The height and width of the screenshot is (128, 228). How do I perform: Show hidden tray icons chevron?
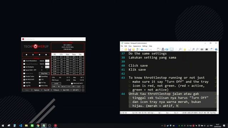point(162,126)
